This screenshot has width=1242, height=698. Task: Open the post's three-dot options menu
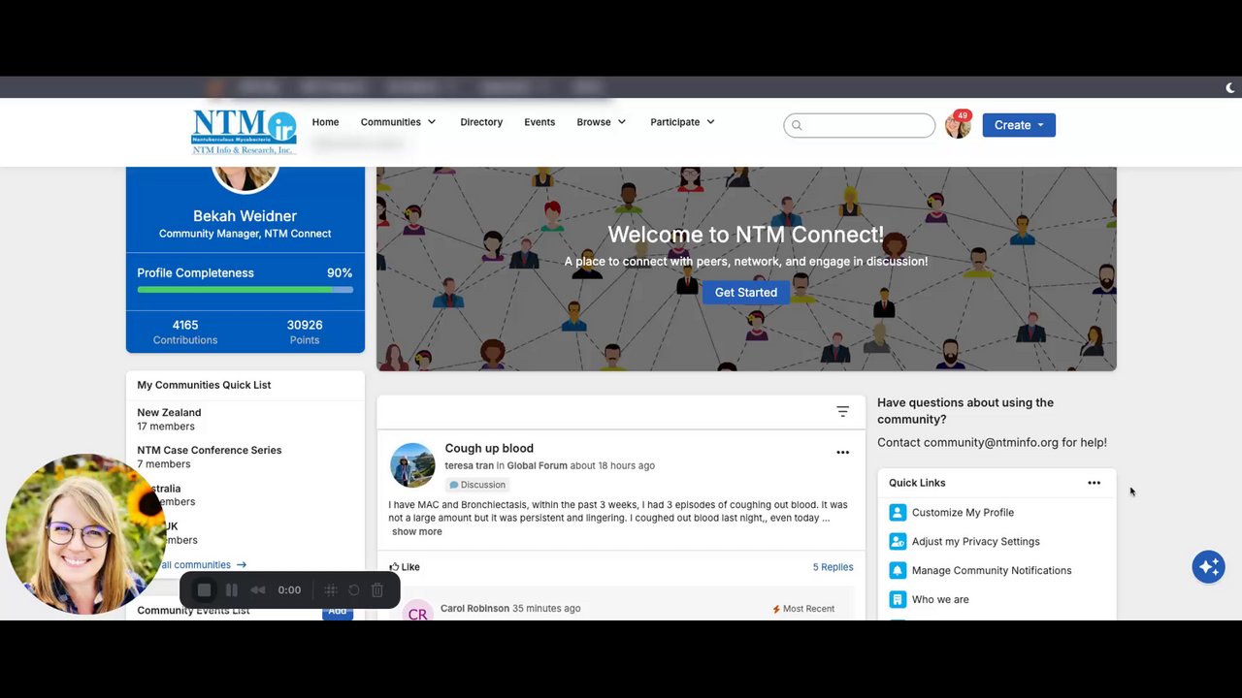(842, 453)
